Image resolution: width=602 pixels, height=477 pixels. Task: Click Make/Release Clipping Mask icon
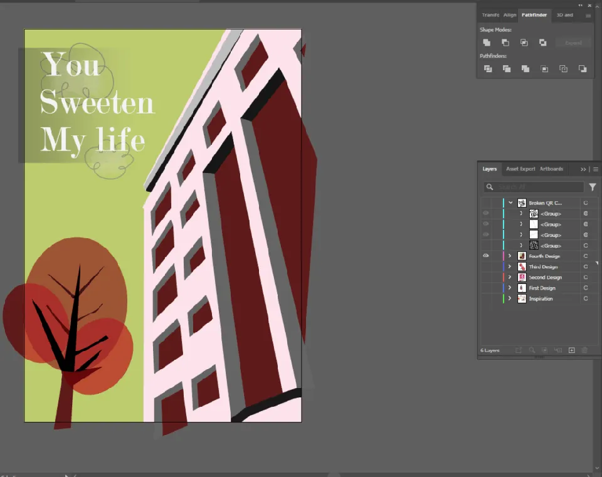[544, 350]
